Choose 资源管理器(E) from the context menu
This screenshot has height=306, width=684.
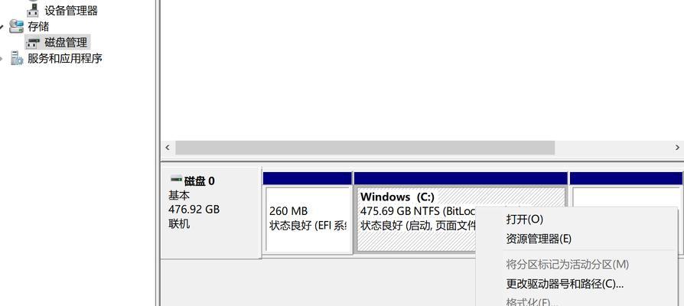[x=539, y=239]
